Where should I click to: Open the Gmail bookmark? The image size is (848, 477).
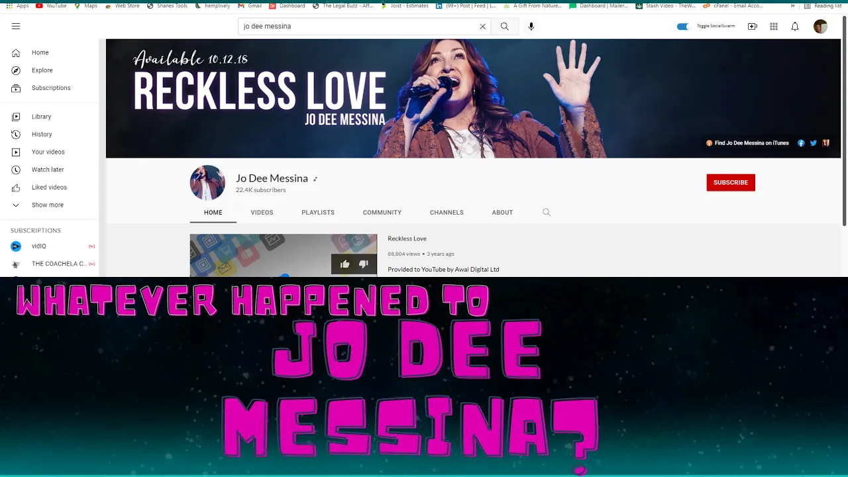pos(250,6)
